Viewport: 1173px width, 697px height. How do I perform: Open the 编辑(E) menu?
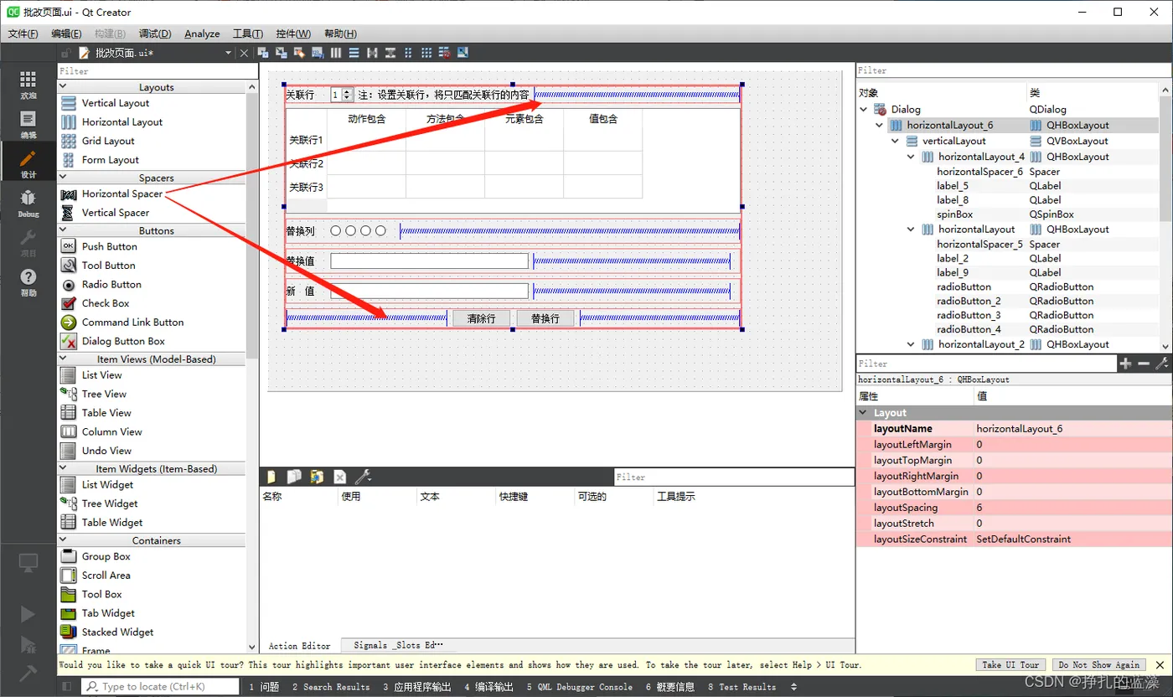coord(66,34)
